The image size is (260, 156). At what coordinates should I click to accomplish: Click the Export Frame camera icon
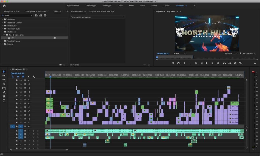click(235, 63)
